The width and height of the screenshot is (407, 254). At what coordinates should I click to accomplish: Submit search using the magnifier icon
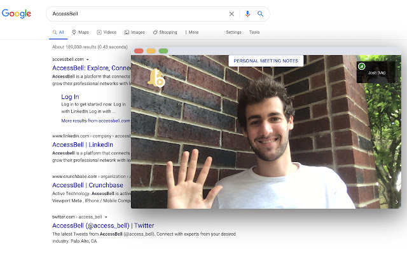(260, 14)
